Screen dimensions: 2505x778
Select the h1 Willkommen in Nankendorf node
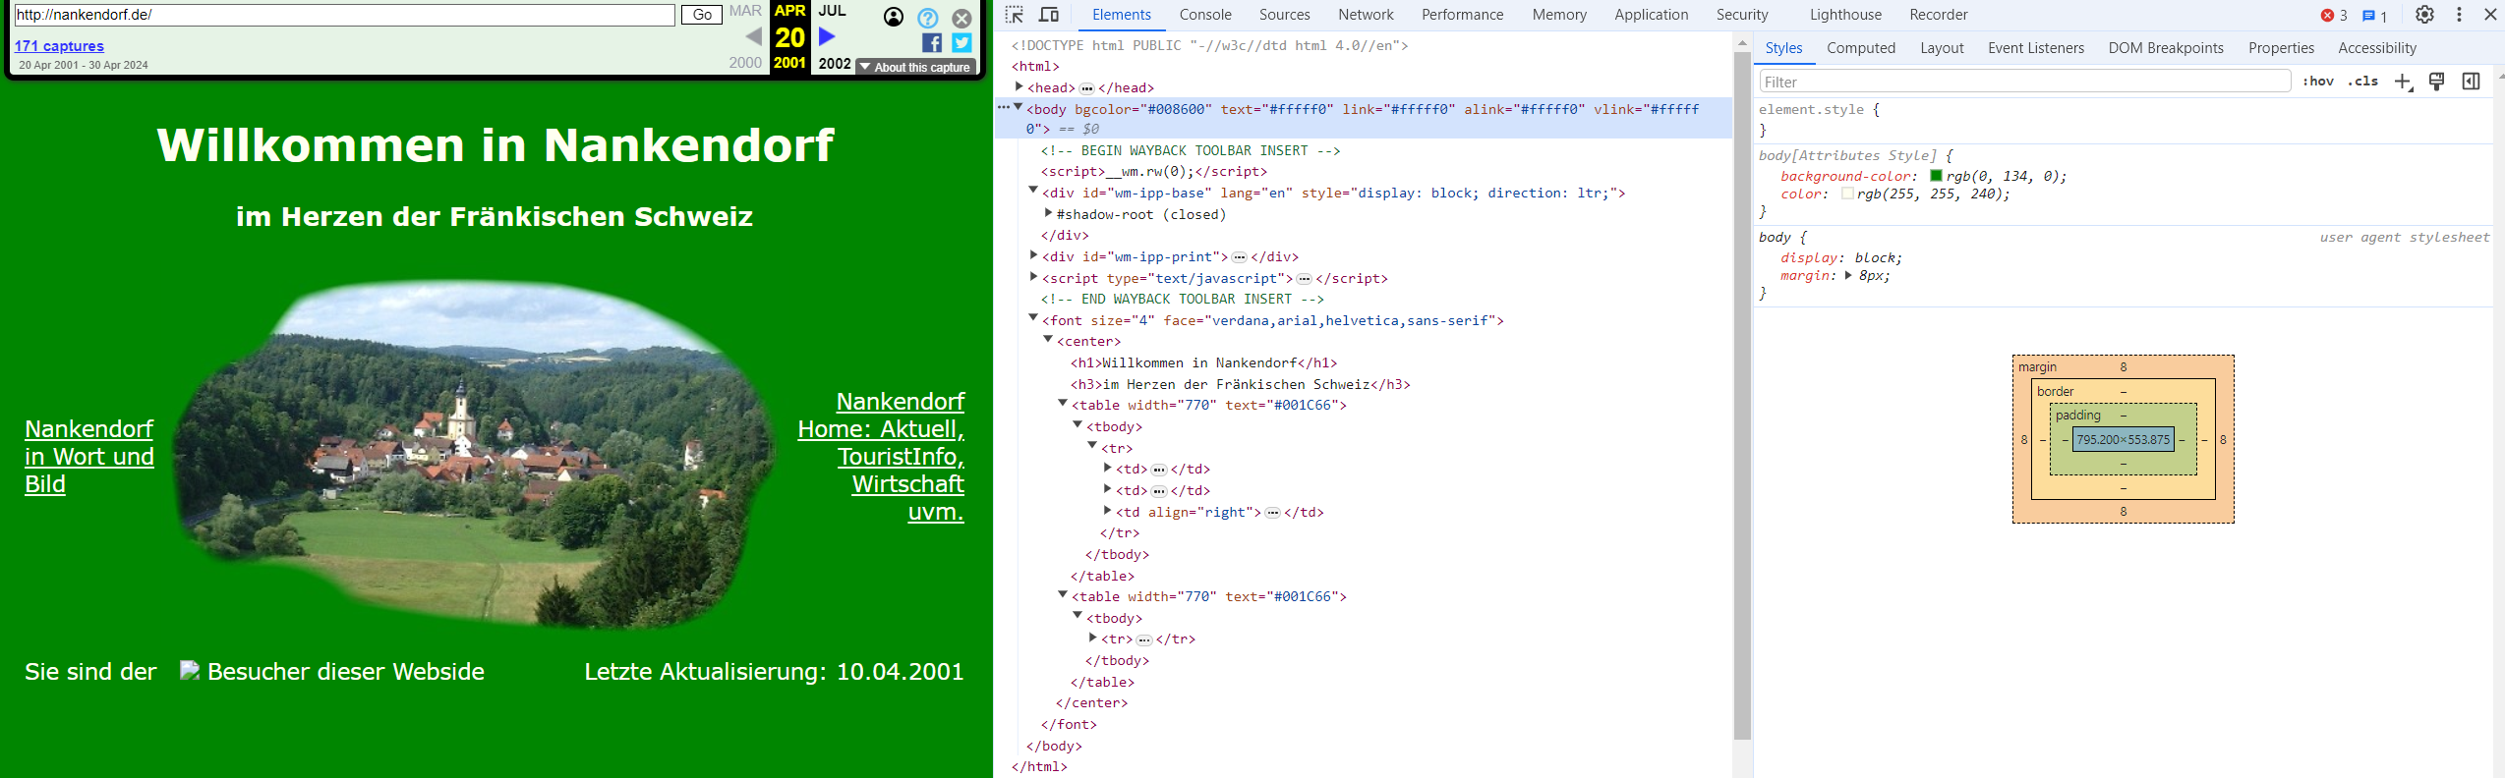pyautogui.click(x=1203, y=362)
